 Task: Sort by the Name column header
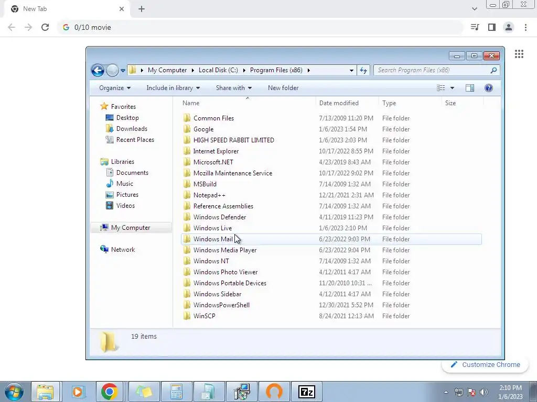tap(191, 103)
